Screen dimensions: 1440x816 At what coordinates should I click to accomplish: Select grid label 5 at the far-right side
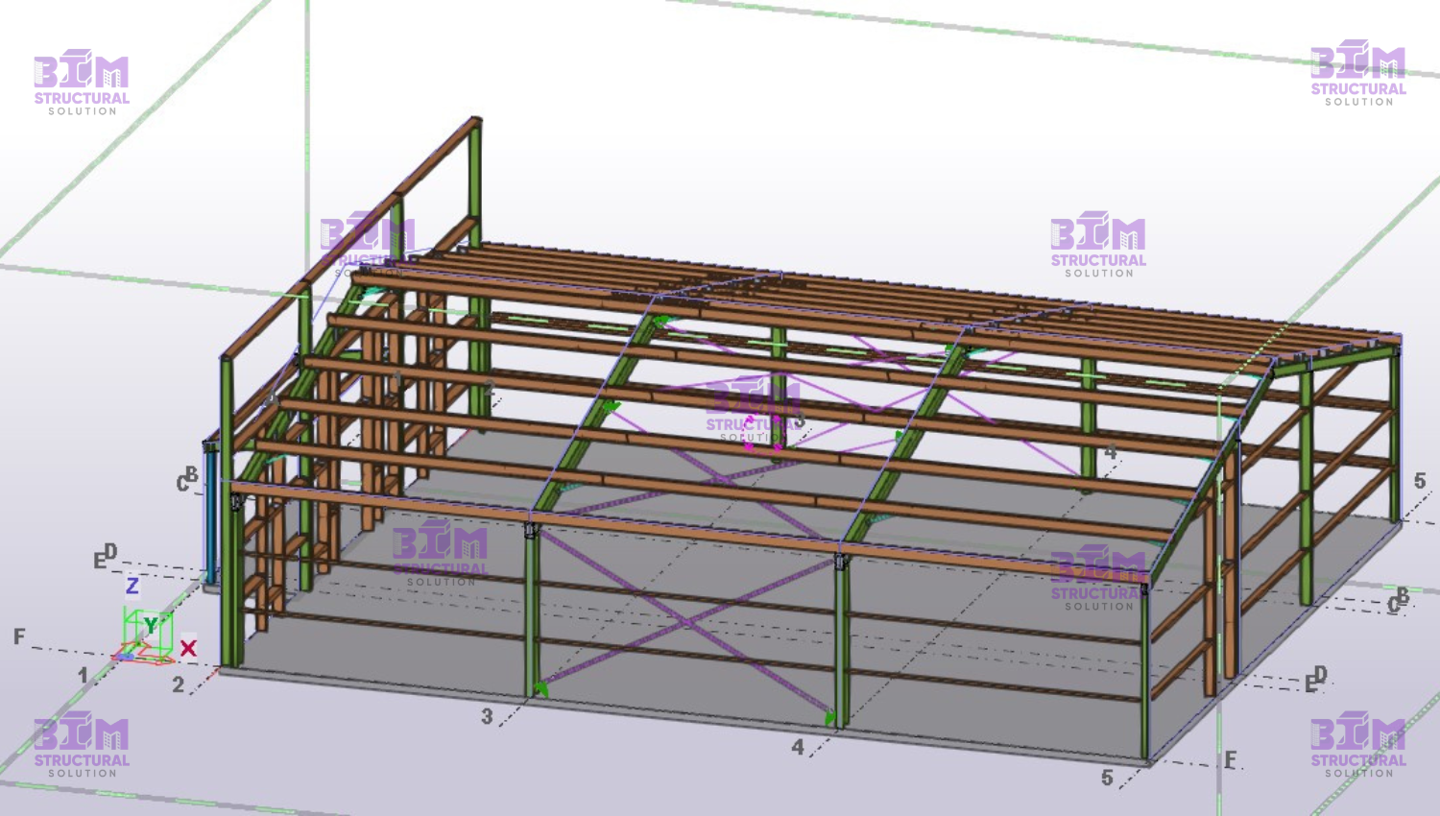1420,481
